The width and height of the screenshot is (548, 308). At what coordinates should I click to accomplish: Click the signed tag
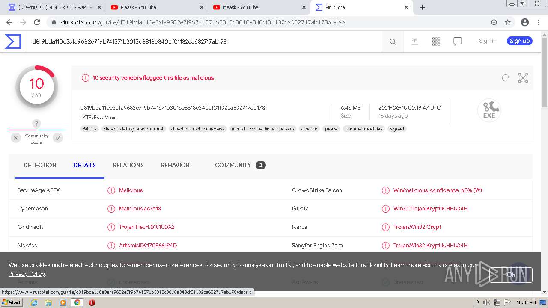coord(397,129)
